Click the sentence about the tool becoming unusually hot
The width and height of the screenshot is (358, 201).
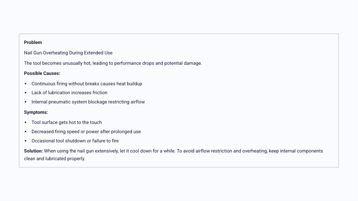[113, 63]
